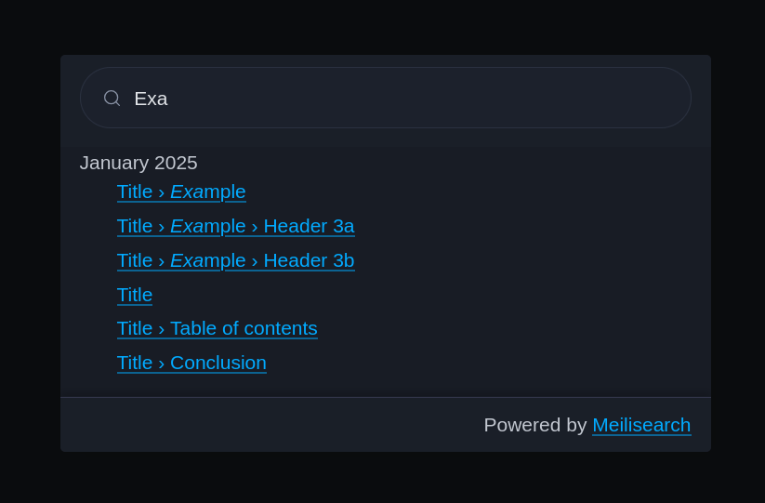765x503 pixels.
Task: Click the empty footer area left of "Powered by"
Action: point(260,425)
